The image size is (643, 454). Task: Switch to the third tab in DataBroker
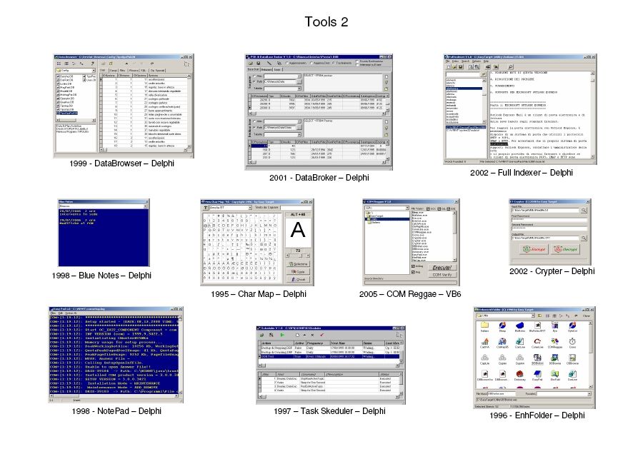coord(277,70)
